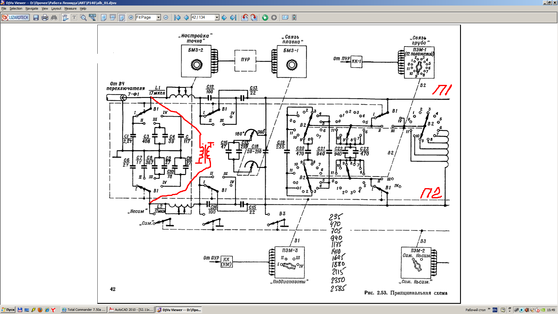
Task: Click the Save document icon
Action: pos(36,17)
